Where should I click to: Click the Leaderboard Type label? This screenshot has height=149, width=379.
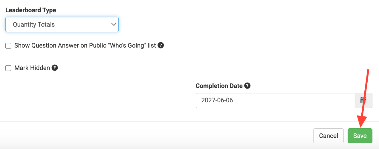coord(31,10)
